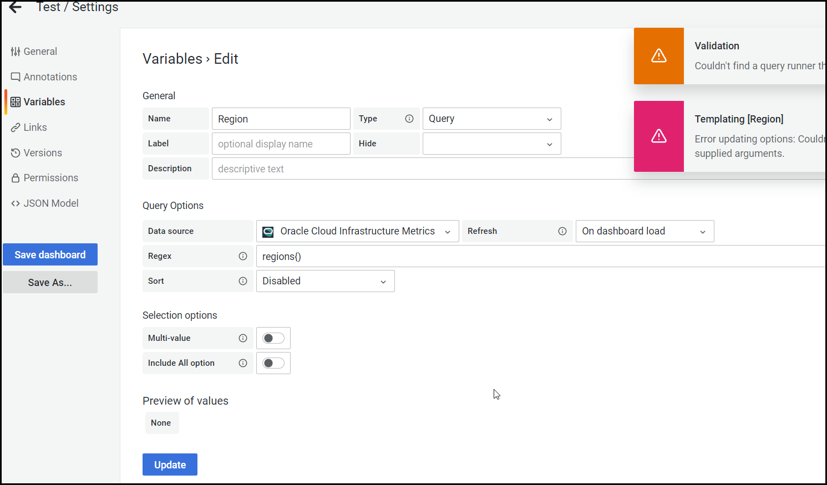Screen dimensions: 827x485
Task: Expand the Hide dropdown
Action: coord(491,143)
